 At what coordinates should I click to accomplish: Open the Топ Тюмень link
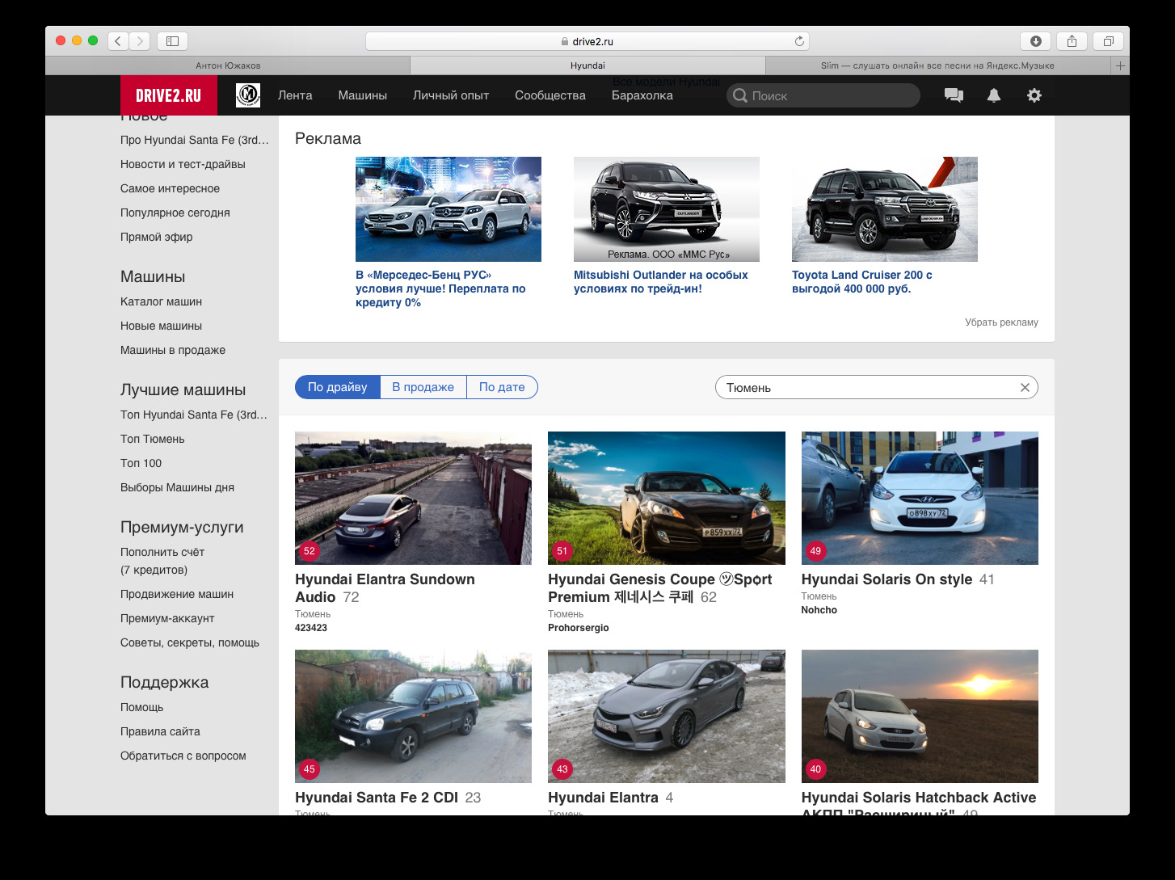[x=152, y=439]
